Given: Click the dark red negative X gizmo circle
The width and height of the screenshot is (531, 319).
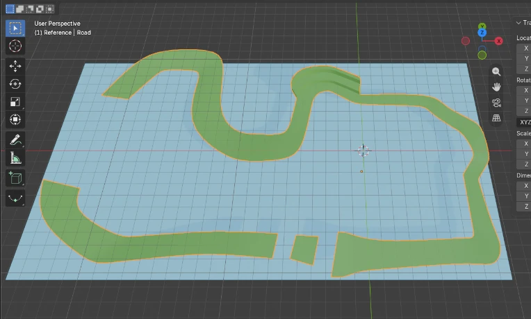Looking at the screenshot, I should coord(466,41).
